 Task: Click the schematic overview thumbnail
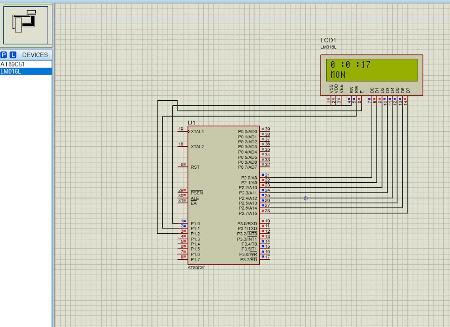coord(25,25)
